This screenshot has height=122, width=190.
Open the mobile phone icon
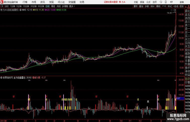[166, 2]
